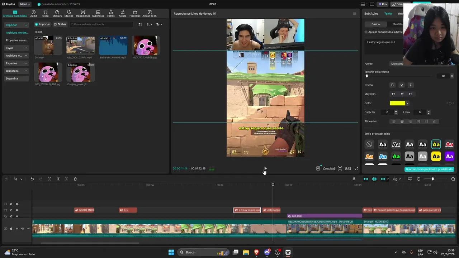The height and width of the screenshot is (258, 459).
Task: Toggle underline text design
Action: 401,85
